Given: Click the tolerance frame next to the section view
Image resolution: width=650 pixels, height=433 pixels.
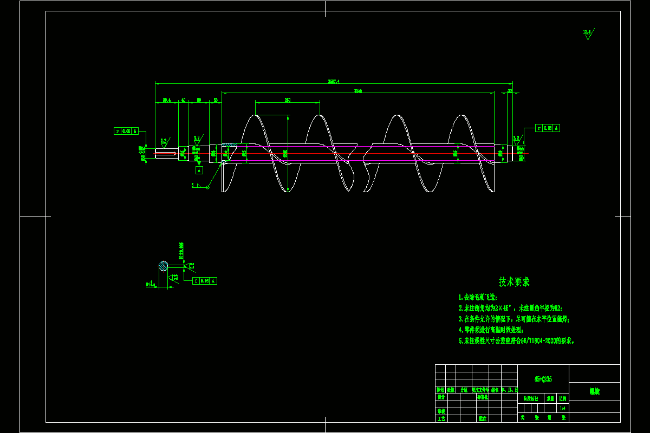Looking at the screenshot, I should tap(205, 281).
